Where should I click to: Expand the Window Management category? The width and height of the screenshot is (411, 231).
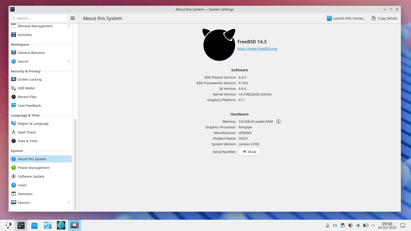(x=41, y=26)
